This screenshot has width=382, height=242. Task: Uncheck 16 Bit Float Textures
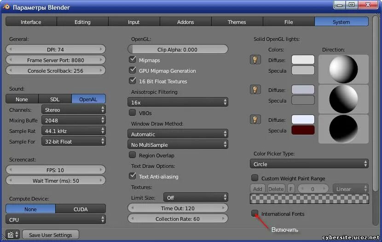(x=132, y=81)
